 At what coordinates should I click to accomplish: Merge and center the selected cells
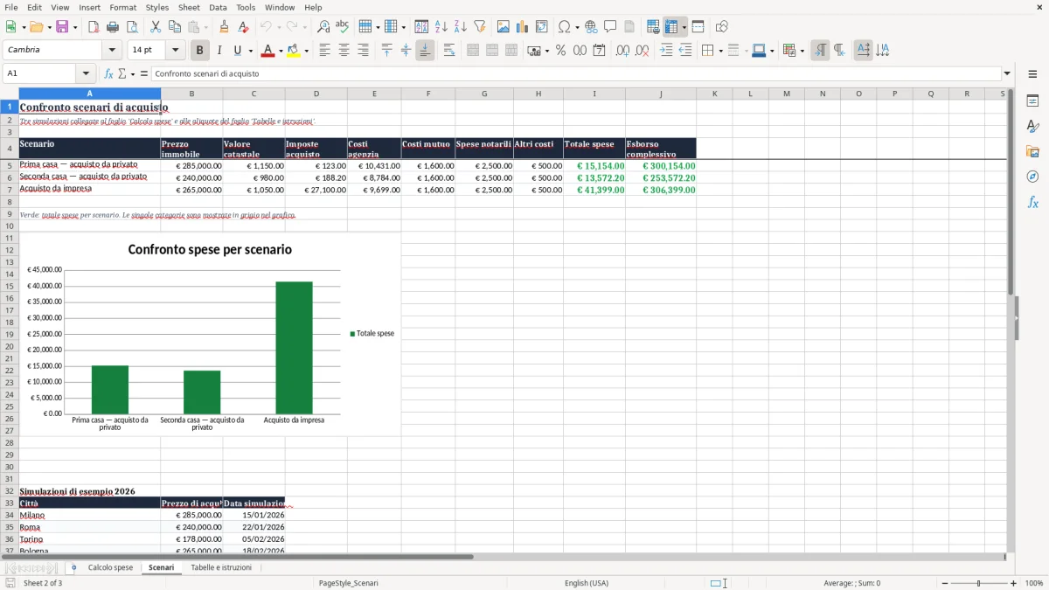click(x=473, y=51)
